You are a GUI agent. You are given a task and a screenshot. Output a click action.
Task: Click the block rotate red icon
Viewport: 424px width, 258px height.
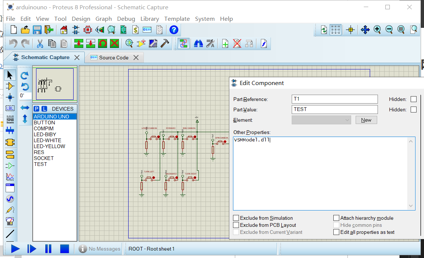[103, 43]
